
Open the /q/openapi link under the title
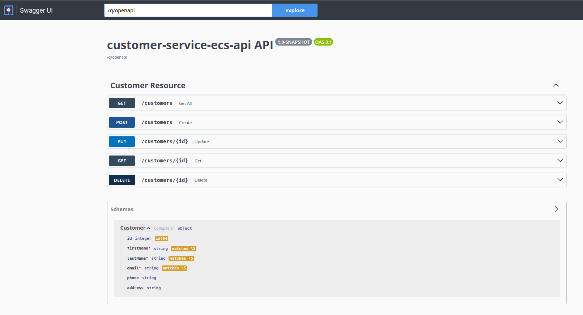[x=117, y=58]
